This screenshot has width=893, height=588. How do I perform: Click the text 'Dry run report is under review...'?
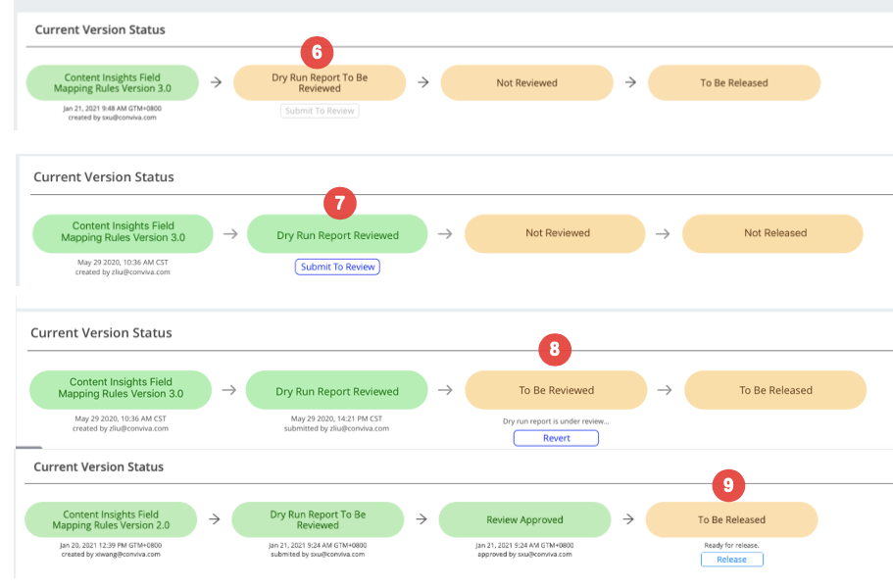point(556,421)
